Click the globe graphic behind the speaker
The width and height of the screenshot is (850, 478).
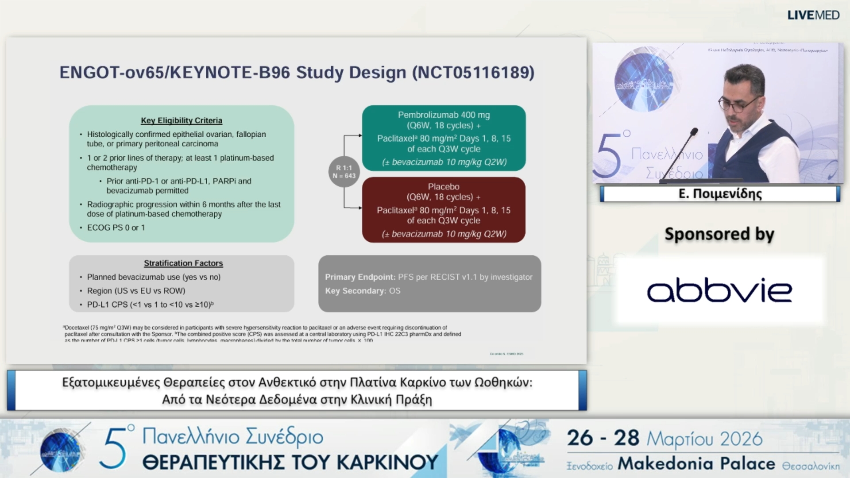click(x=644, y=83)
